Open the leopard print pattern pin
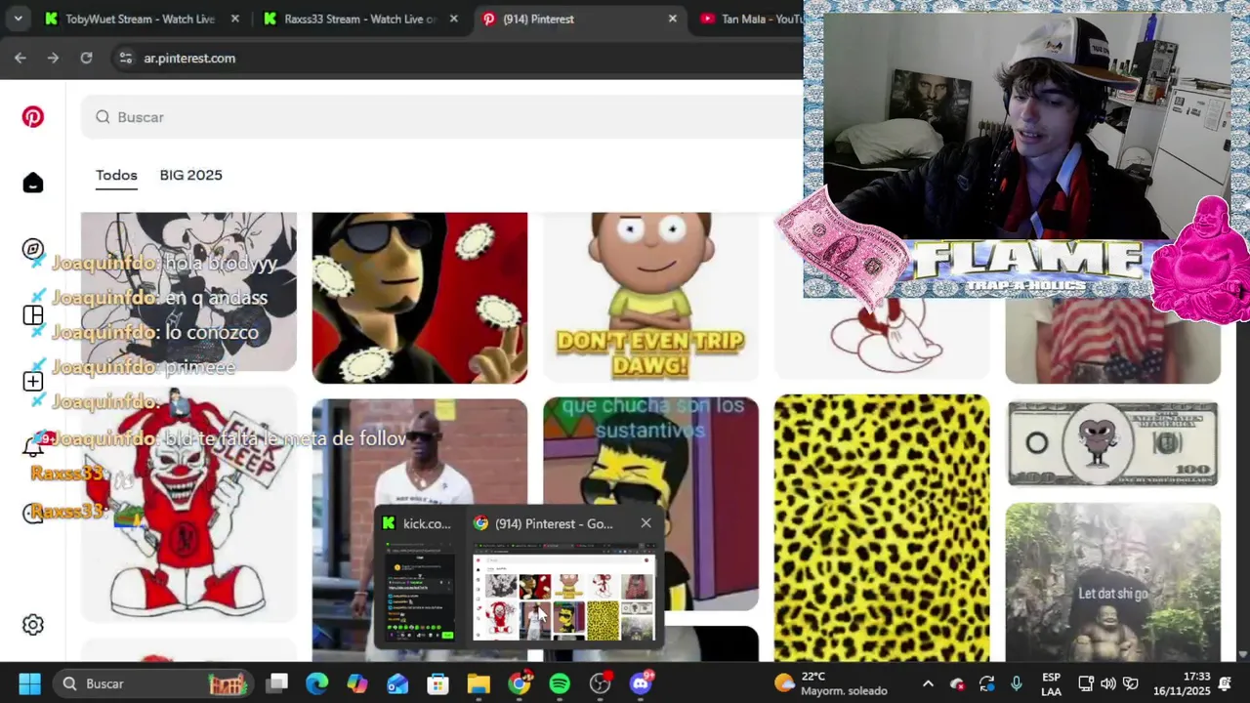Image resolution: width=1250 pixels, height=703 pixels. coord(882,527)
